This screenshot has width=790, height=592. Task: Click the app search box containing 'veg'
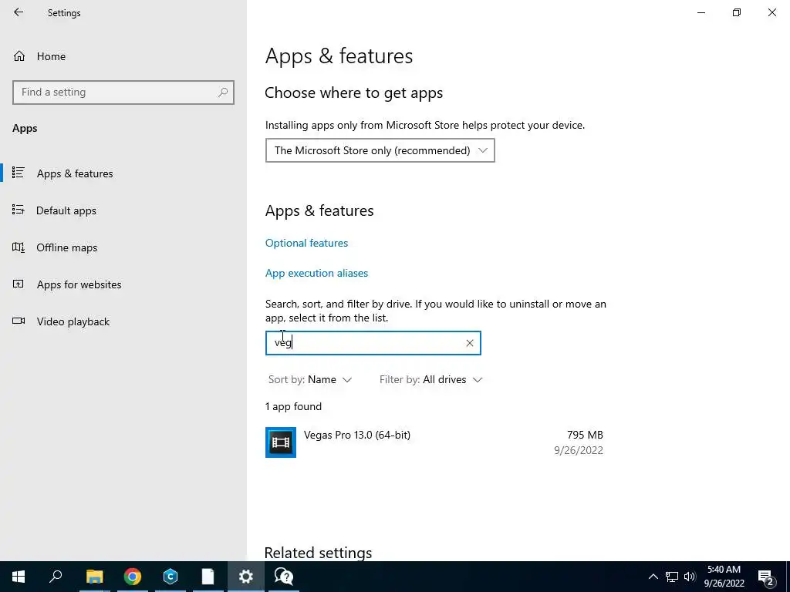pos(373,343)
